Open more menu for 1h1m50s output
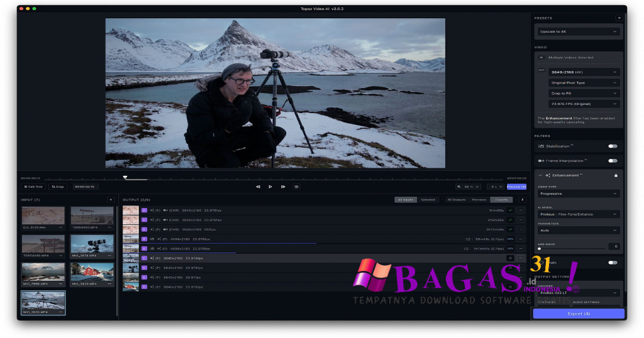This screenshot has height=338, width=644. click(521, 210)
